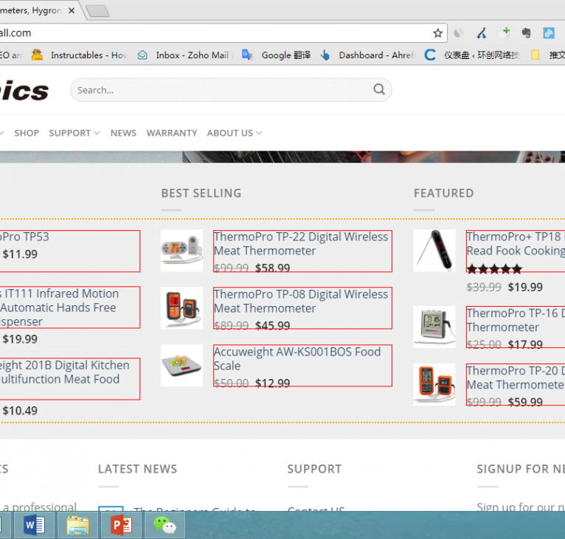
Task: Click the ThermoPro TP-16 product thumbnail
Action: click(x=434, y=326)
